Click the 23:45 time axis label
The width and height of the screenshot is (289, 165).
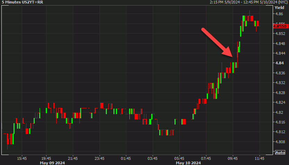tap(100, 158)
